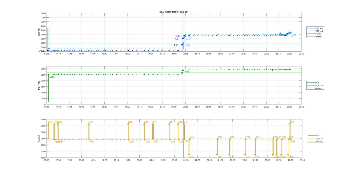The width and height of the screenshot is (358, 177).
Task: Click the '4000' y-tick on the Roll plot
Action: pyautogui.click(x=43, y=120)
